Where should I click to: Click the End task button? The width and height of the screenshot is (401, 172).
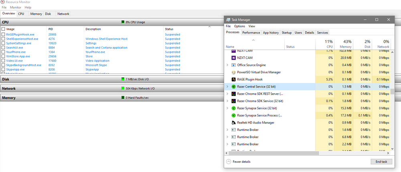pyautogui.click(x=381, y=162)
